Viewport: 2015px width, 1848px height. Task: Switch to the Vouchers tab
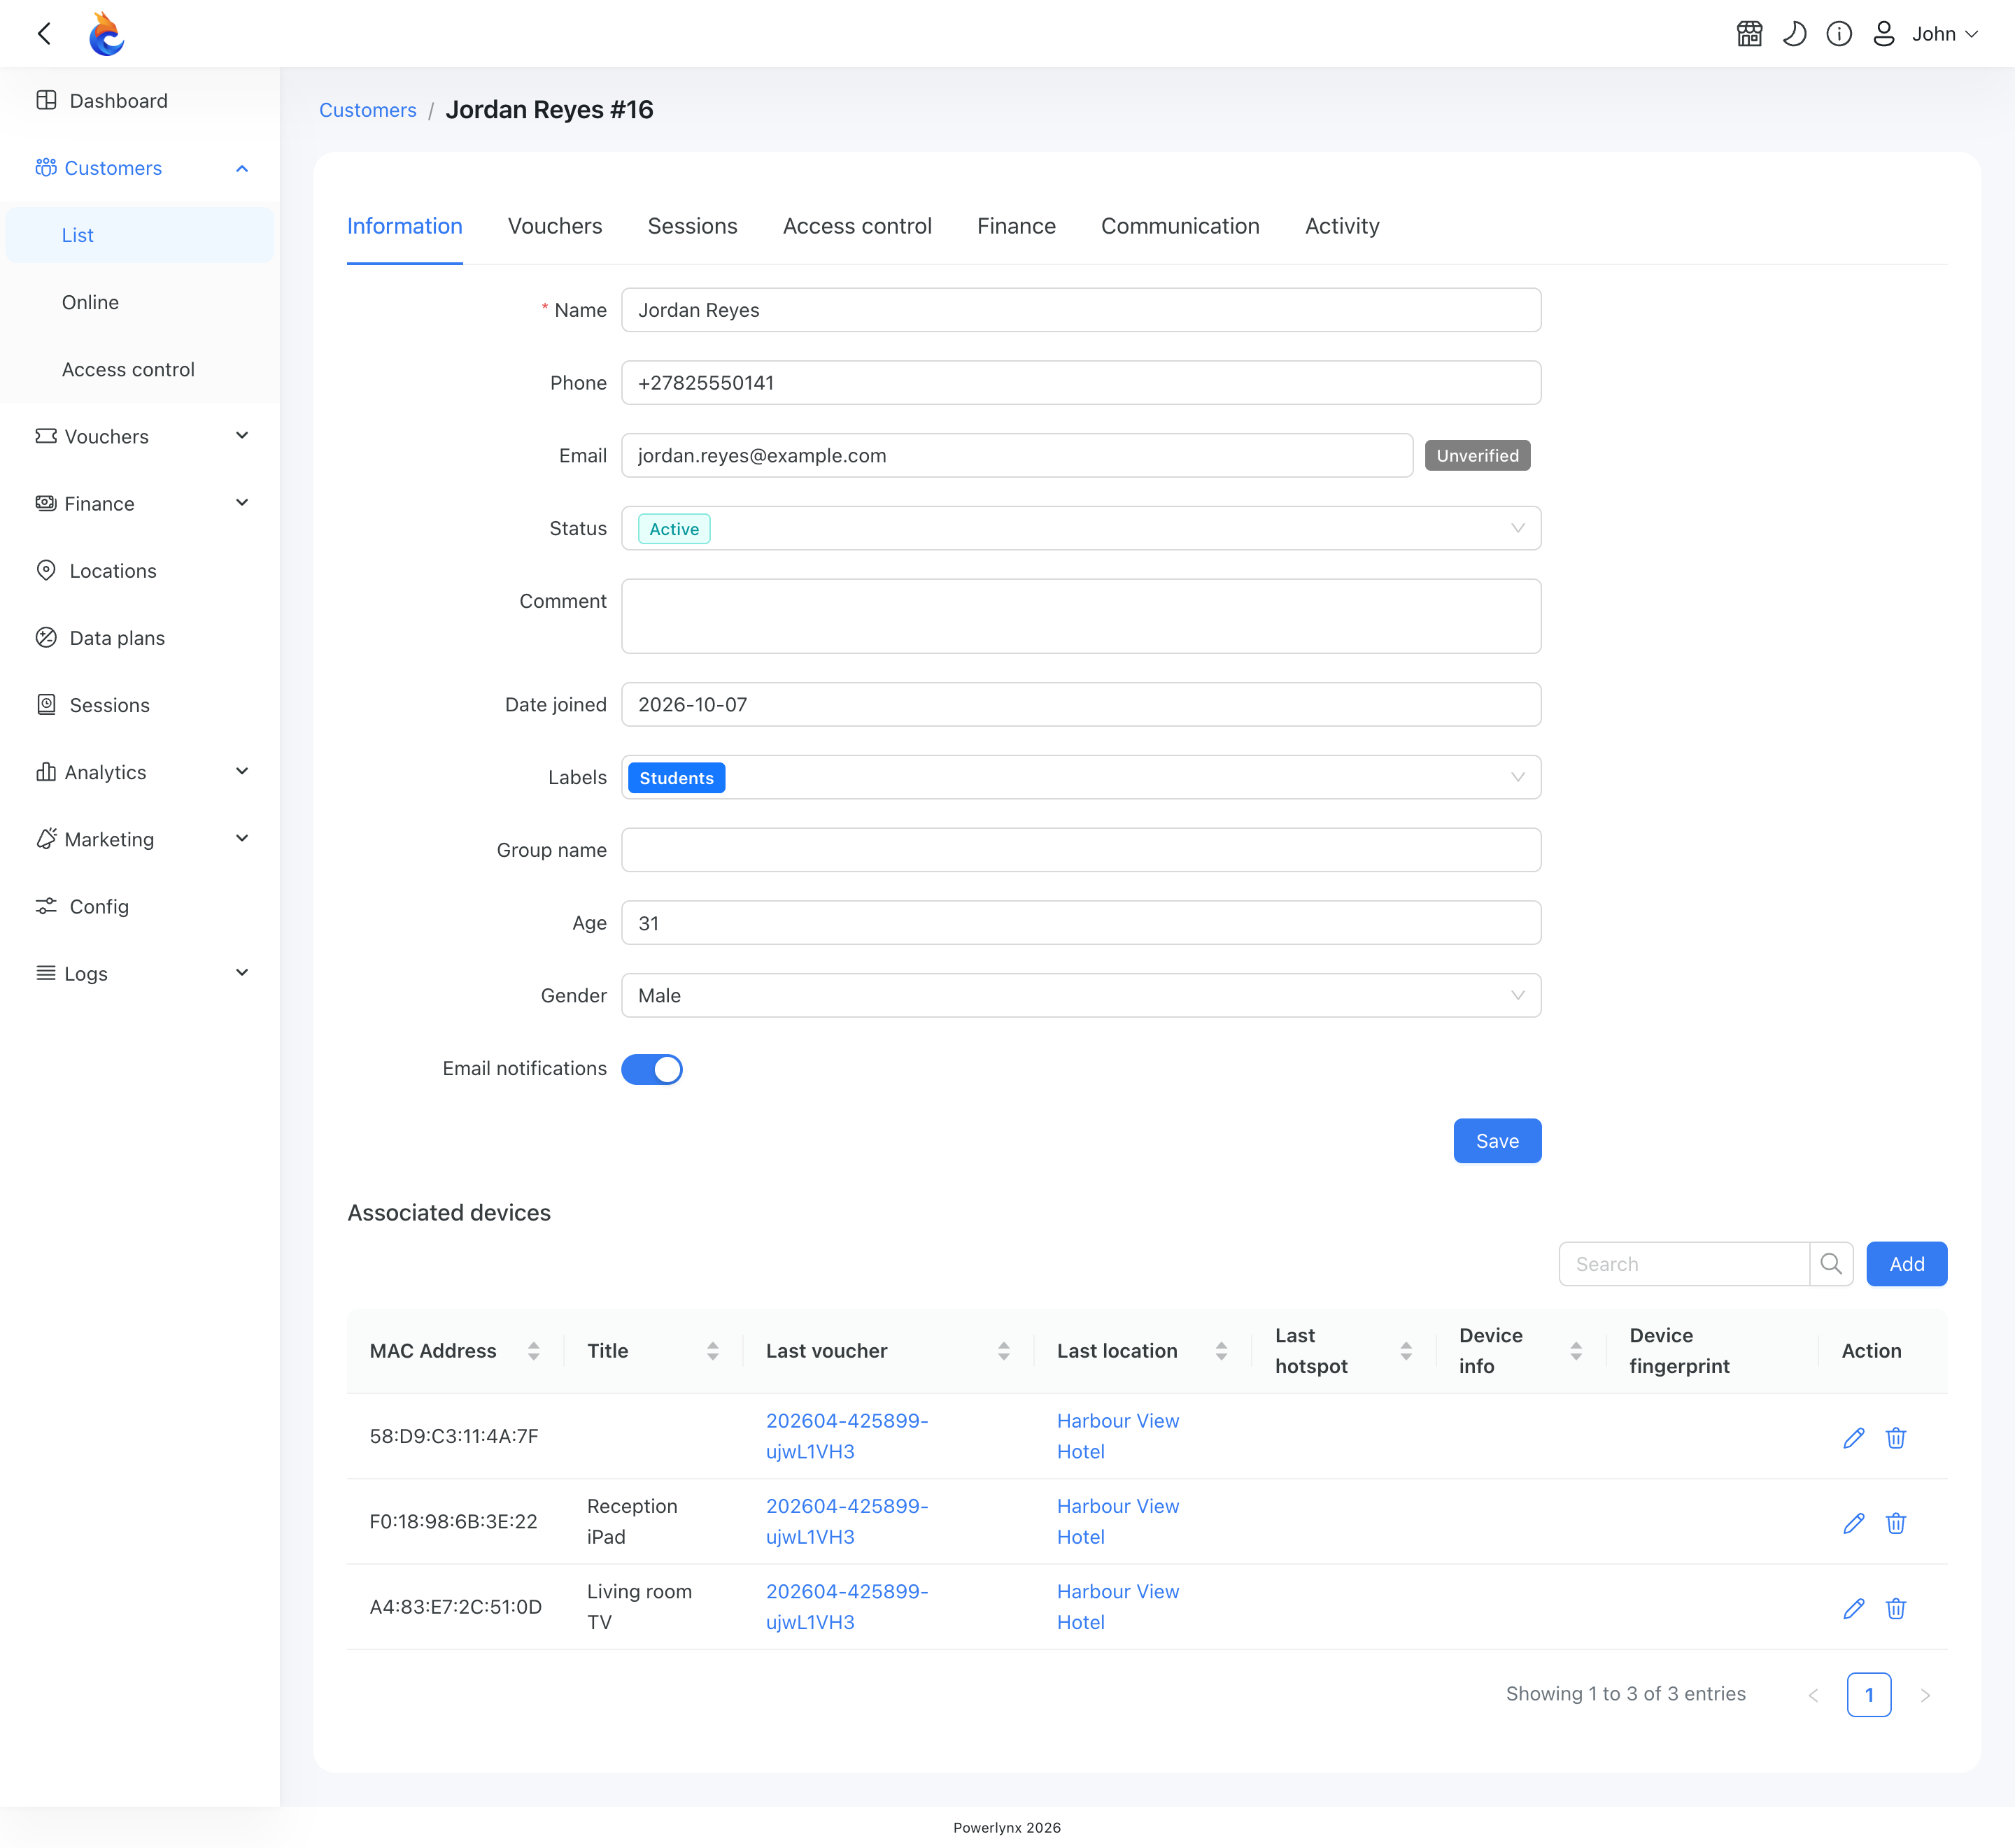click(x=555, y=226)
